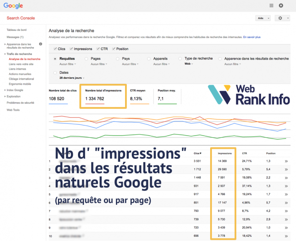The height and width of the screenshot is (241, 296).
Task: Click the En savoir plus link
Action: tap(252, 37)
